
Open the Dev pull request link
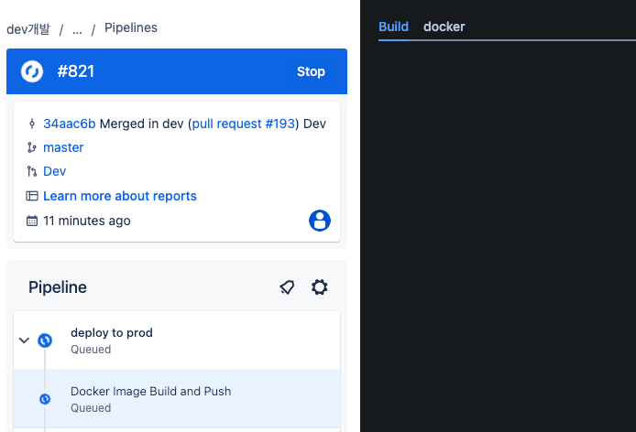click(x=54, y=171)
